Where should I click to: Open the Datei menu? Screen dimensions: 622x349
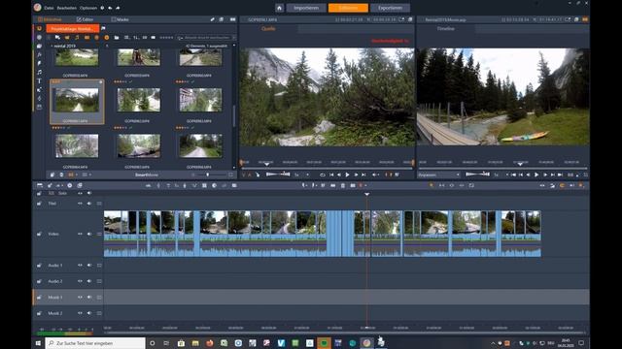(x=49, y=8)
